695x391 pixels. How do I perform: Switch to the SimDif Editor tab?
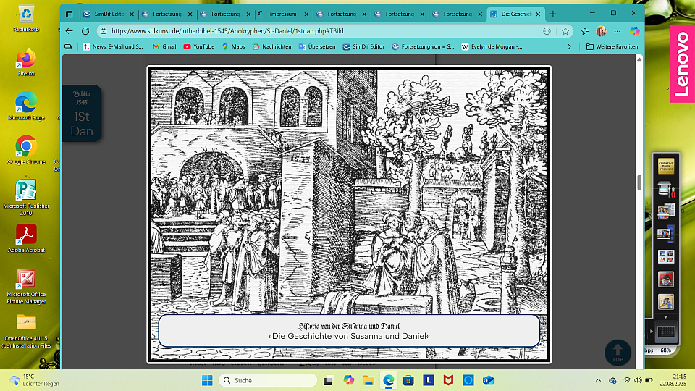pos(109,14)
